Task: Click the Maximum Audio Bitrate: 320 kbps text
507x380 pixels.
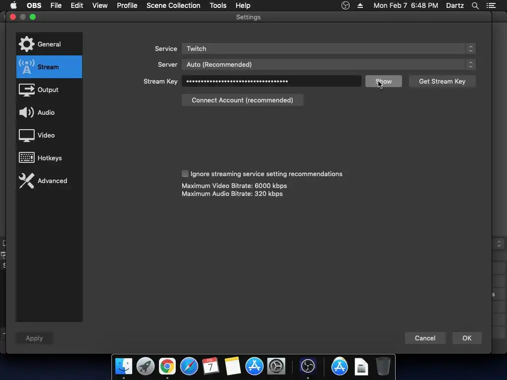Action: pyautogui.click(x=232, y=194)
